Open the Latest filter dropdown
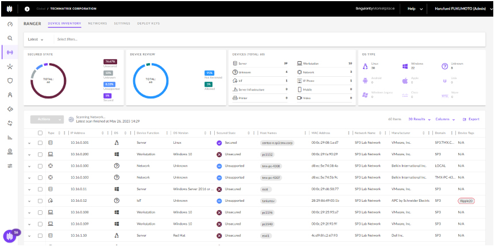Viewport: 495px width, 247px height. pyautogui.click(x=36, y=40)
